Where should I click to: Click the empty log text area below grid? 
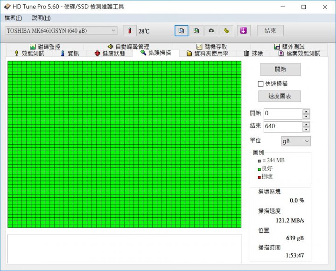point(125,249)
